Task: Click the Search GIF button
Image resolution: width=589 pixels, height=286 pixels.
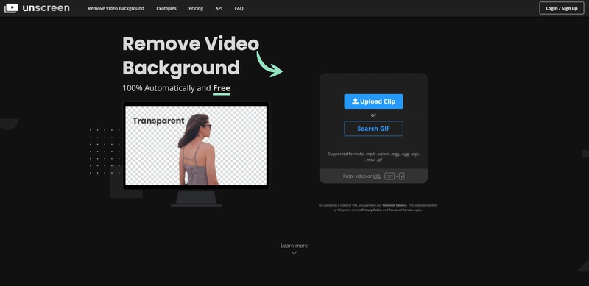Action: (373, 129)
